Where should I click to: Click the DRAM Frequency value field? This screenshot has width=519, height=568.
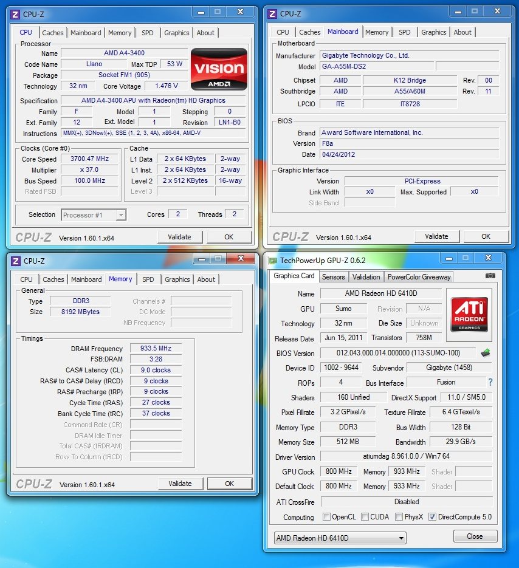pyautogui.click(x=156, y=348)
